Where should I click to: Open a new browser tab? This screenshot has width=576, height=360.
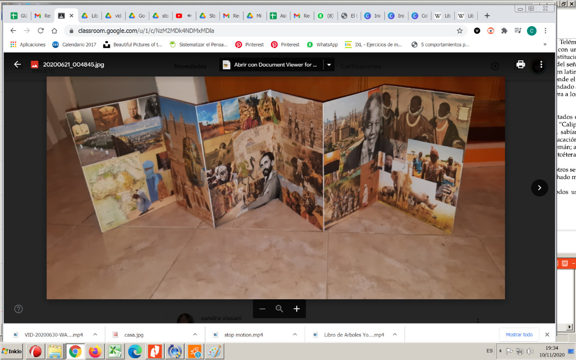tap(487, 16)
